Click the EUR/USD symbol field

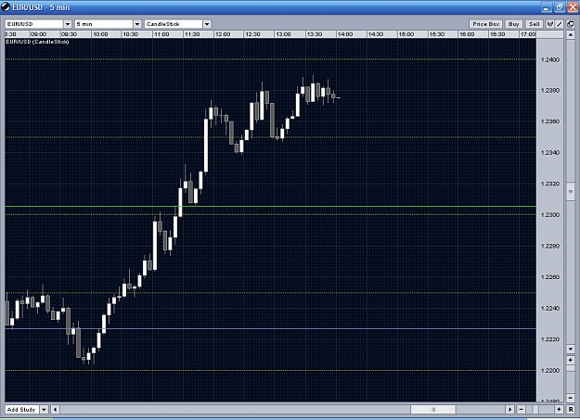[34, 24]
